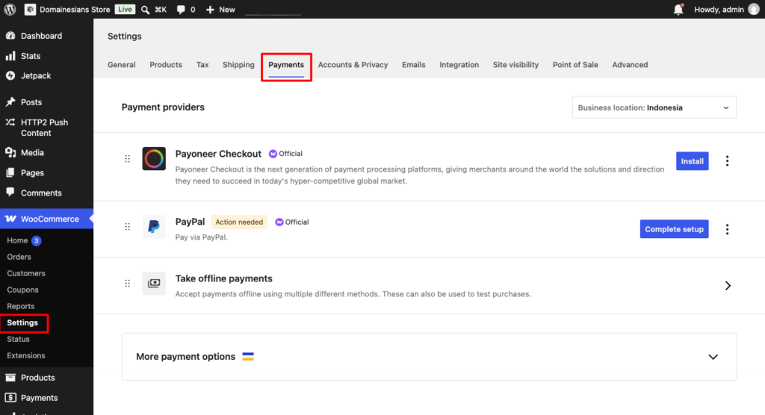Install Payoneer Checkout
This screenshot has width=765, height=415.
[x=693, y=161]
